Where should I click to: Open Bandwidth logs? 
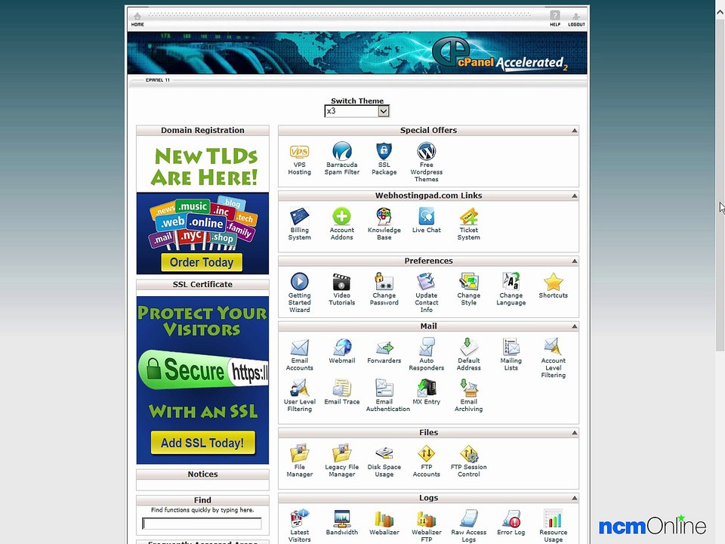(341, 523)
